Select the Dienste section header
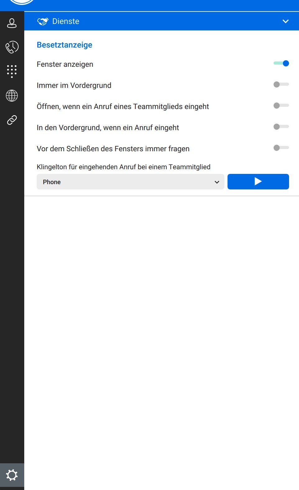 tap(66, 21)
